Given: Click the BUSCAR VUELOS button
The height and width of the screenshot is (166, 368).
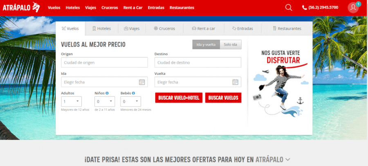Looking at the screenshot, I should pyautogui.click(x=223, y=98).
